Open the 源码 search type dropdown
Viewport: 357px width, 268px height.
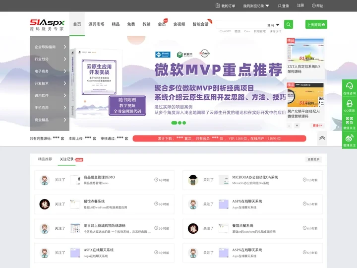[x=273, y=25]
